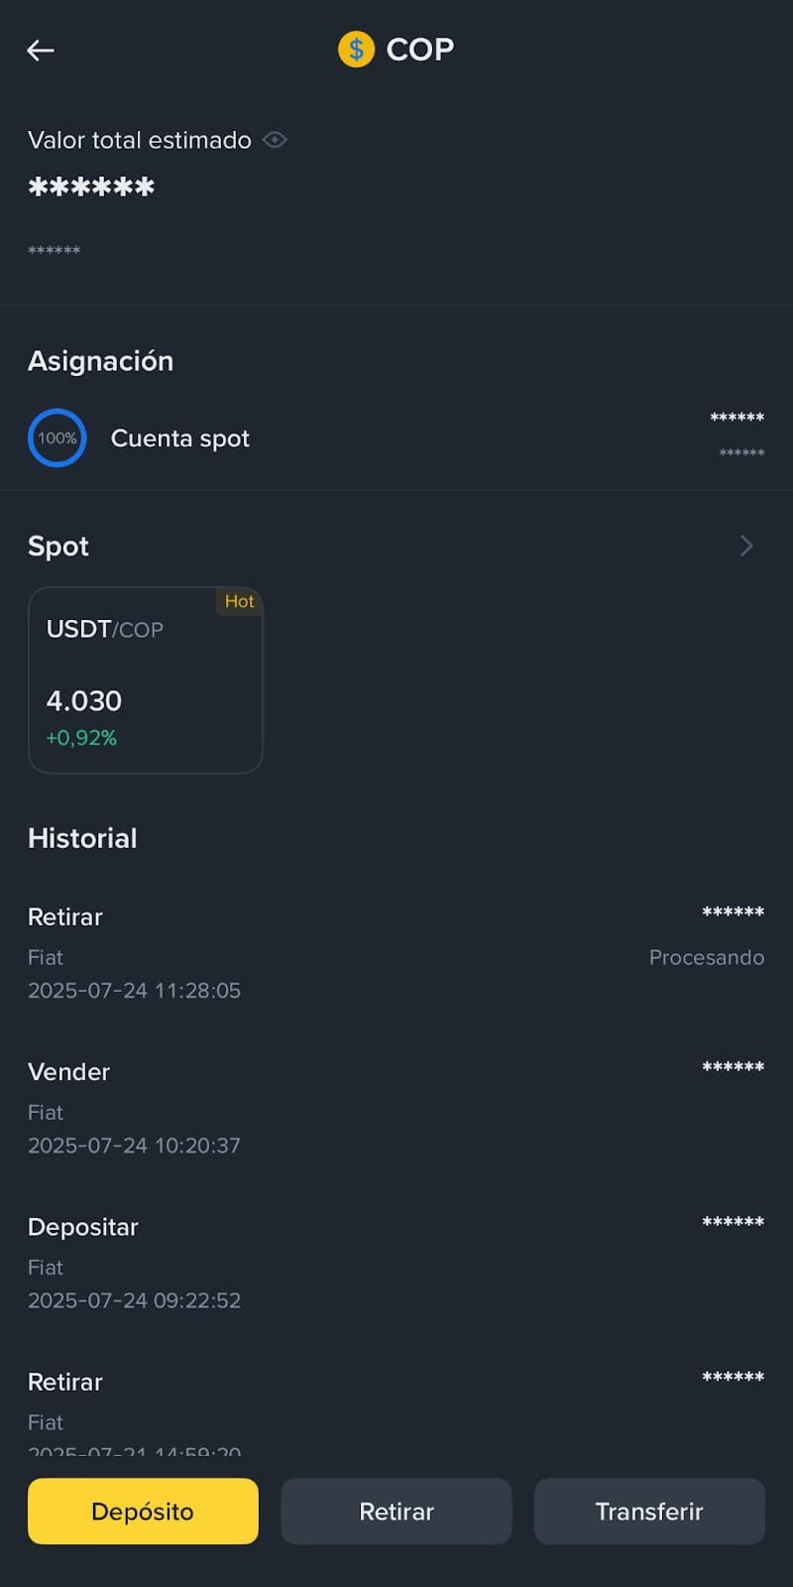Tap the hidden total value asterisks
Image resolution: width=793 pixels, height=1587 pixels.
(91, 187)
